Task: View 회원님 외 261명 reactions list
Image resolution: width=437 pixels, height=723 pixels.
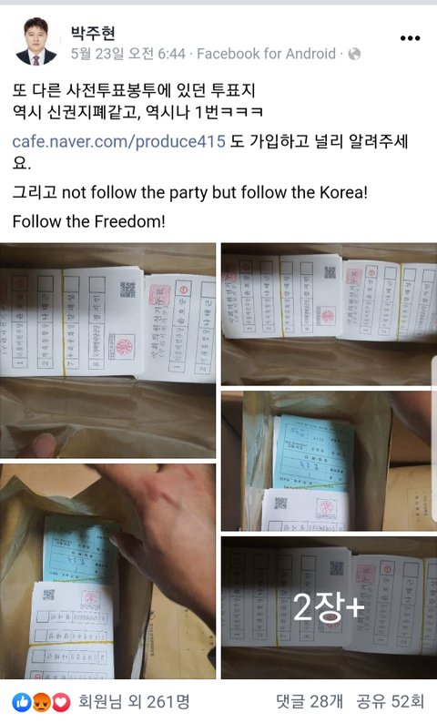Action: click(x=134, y=702)
